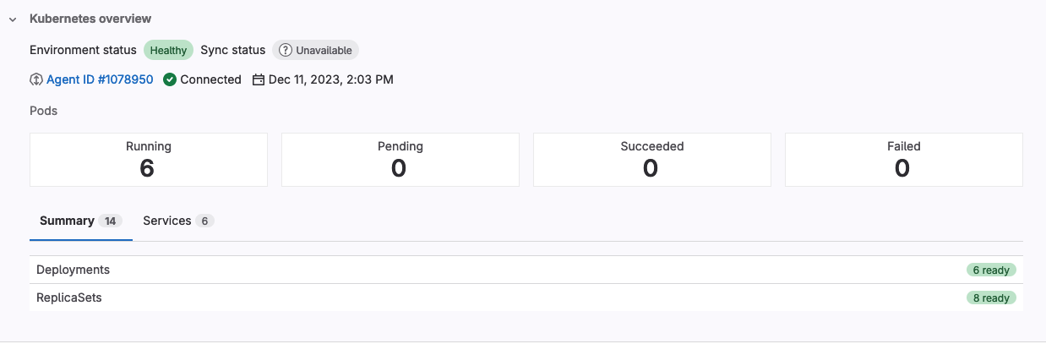
Task: Click the Healthy environment status badge
Action: click(x=168, y=51)
